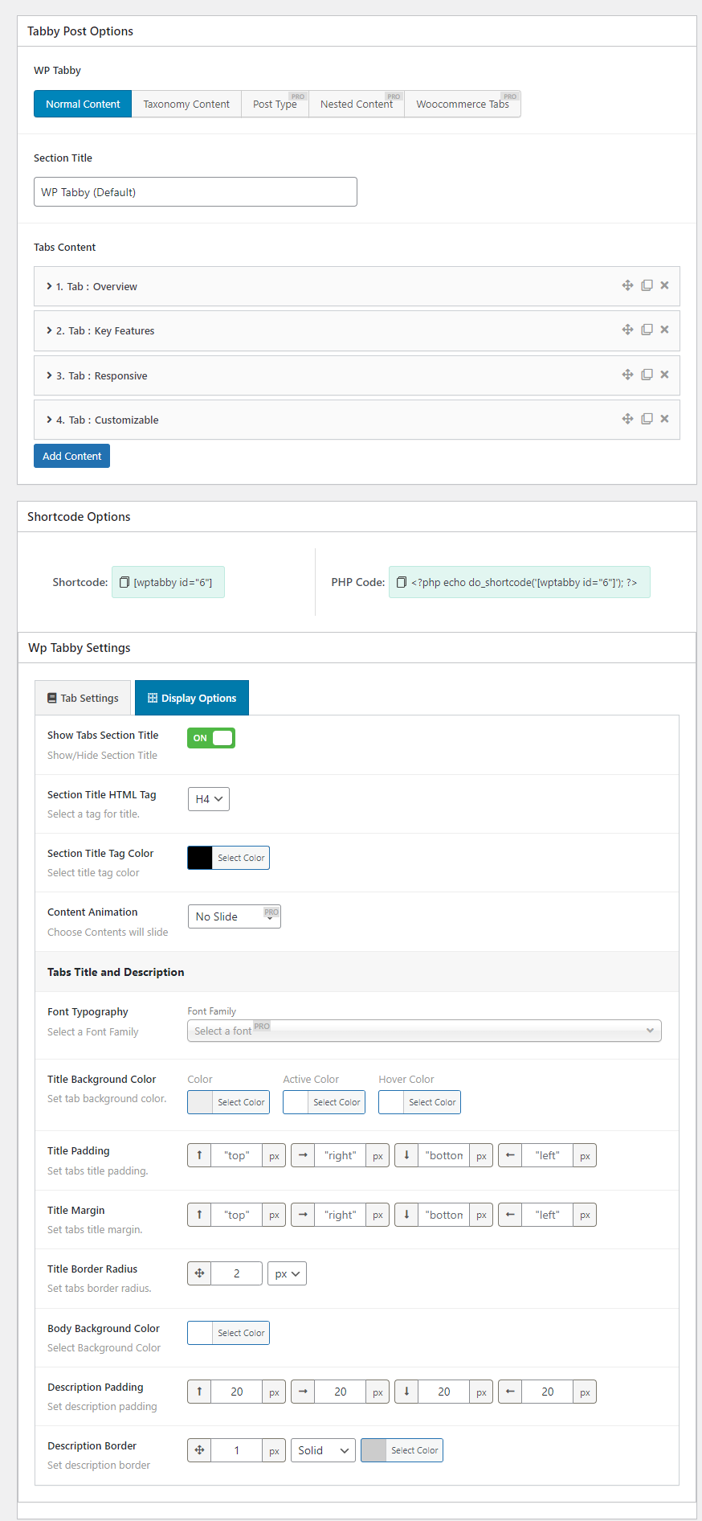
Task: Pick Body Background Color swatch
Action: point(200,1333)
